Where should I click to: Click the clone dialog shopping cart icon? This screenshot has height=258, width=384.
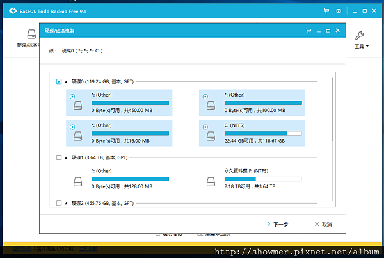[x=309, y=30]
